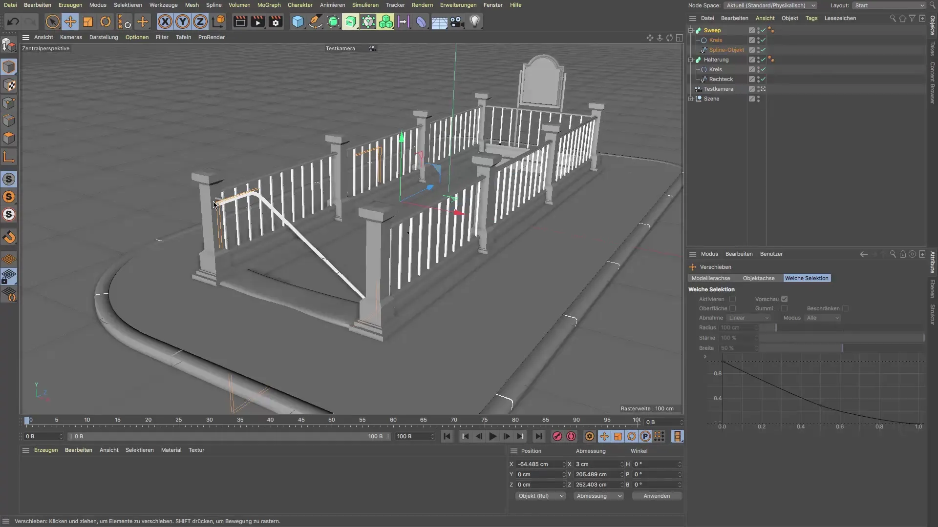Click the Snap magnet icon
This screenshot has height=527, width=938.
9,238
